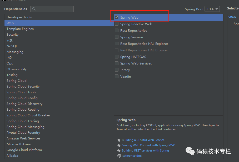Select the Spring Cloud Tracing category
Image resolution: width=239 pixels, height=162 pixels.
[x=59, y=121]
